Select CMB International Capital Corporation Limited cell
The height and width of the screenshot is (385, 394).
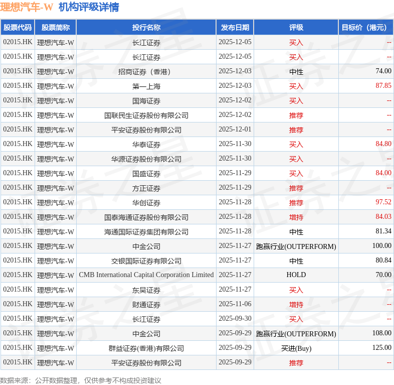[146, 275]
